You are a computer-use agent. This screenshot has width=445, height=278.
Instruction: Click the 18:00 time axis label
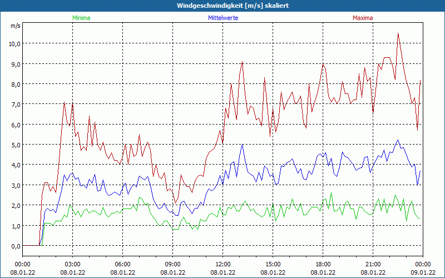323,264
